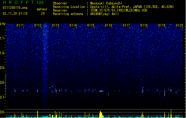Click the Observer label
186x118 pixels.
click(60, 3)
